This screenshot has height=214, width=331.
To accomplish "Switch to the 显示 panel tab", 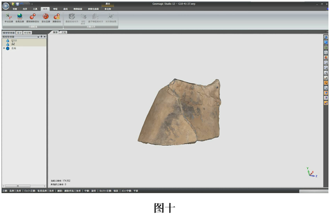I will [x=19, y=33].
